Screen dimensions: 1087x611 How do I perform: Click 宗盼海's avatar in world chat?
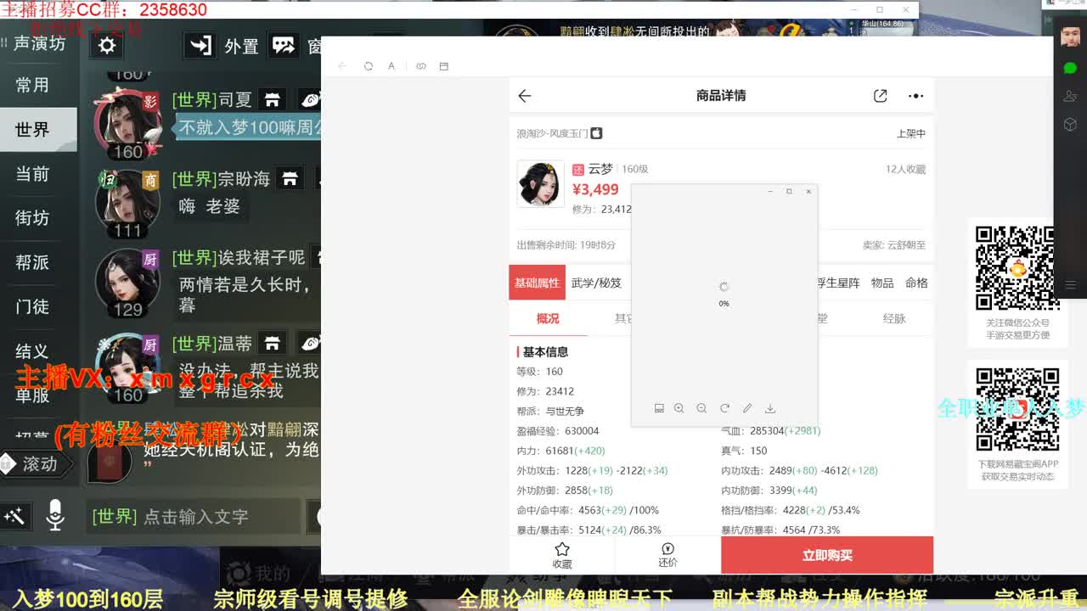(127, 200)
